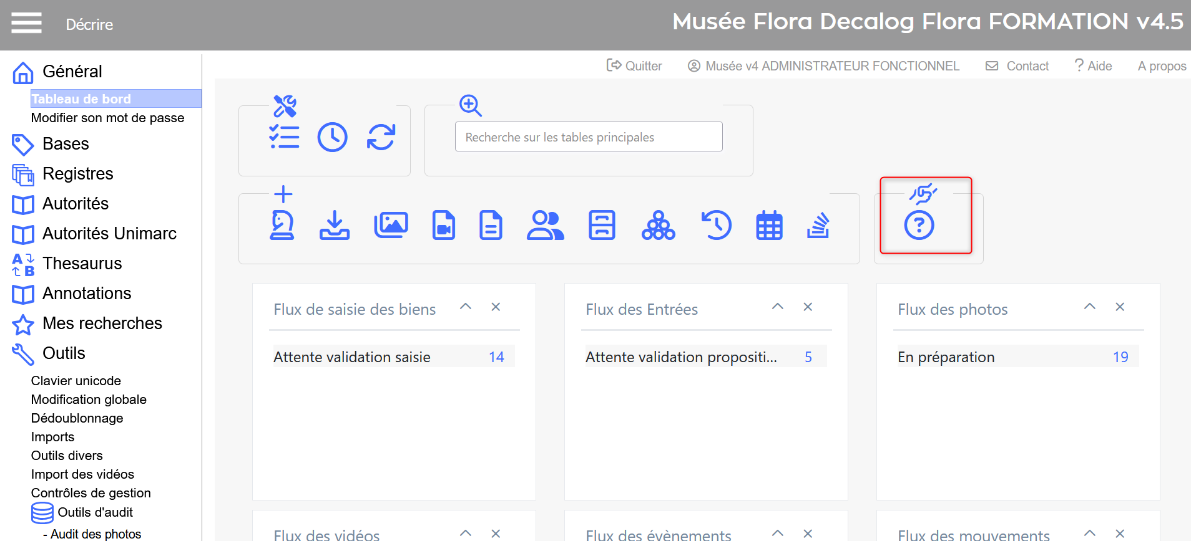Open the Contact link

(x=1017, y=66)
